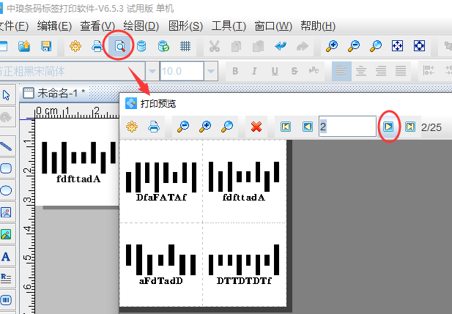The height and width of the screenshot is (314, 452).
Task: Toggle bold text formatting
Action: pyautogui.click(x=236, y=71)
